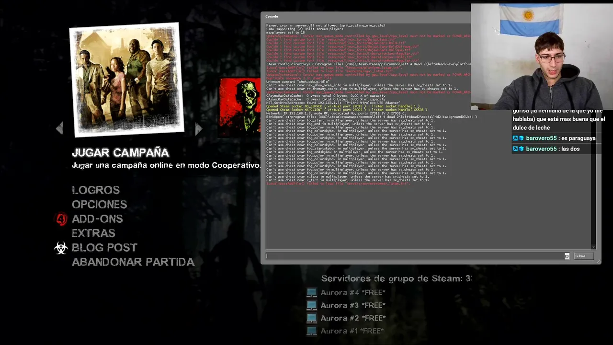This screenshot has width=613, height=345.
Task: Click the biohazard icon beside BLOG POST
Action: point(61,248)
